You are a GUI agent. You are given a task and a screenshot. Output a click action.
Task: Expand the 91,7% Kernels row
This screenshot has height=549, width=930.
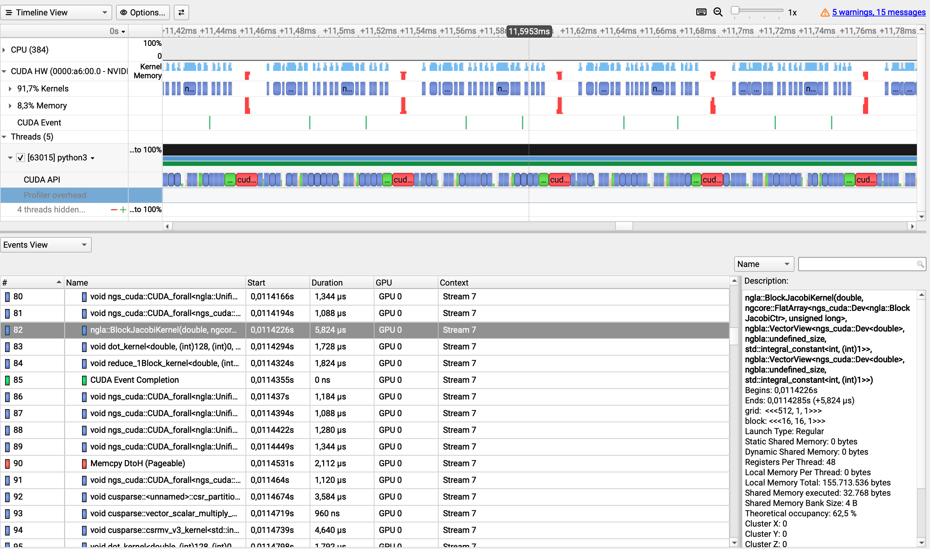(x=10, y=89)
